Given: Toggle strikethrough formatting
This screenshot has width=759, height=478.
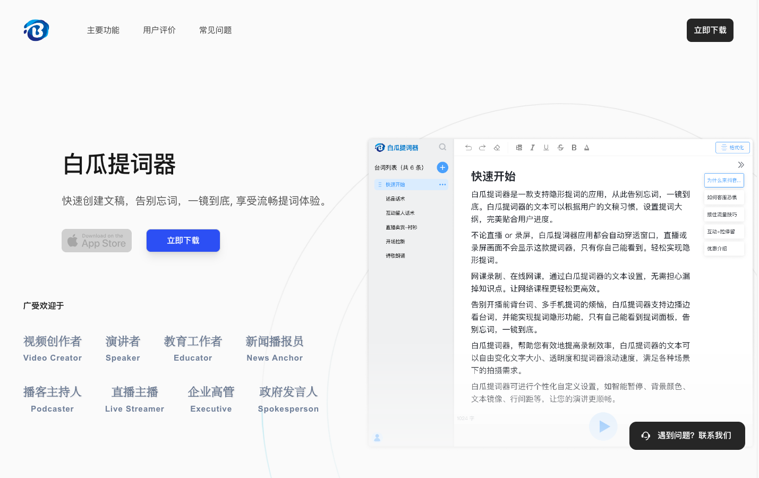Looking at the screenshot, I should 560,148.
